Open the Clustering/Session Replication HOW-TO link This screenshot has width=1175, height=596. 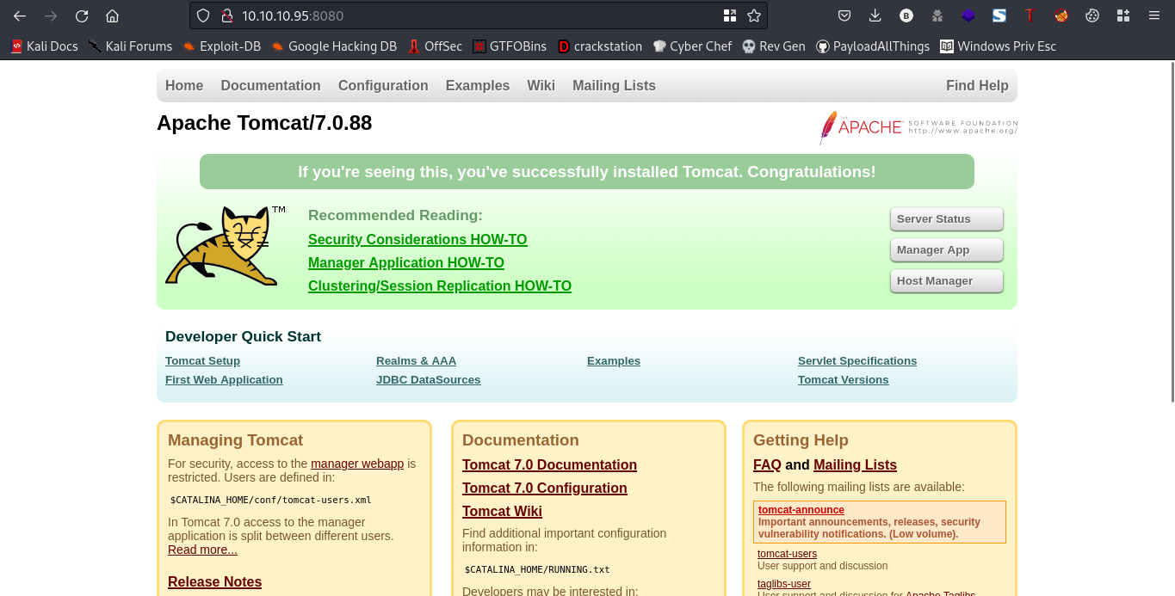[440, 286]
